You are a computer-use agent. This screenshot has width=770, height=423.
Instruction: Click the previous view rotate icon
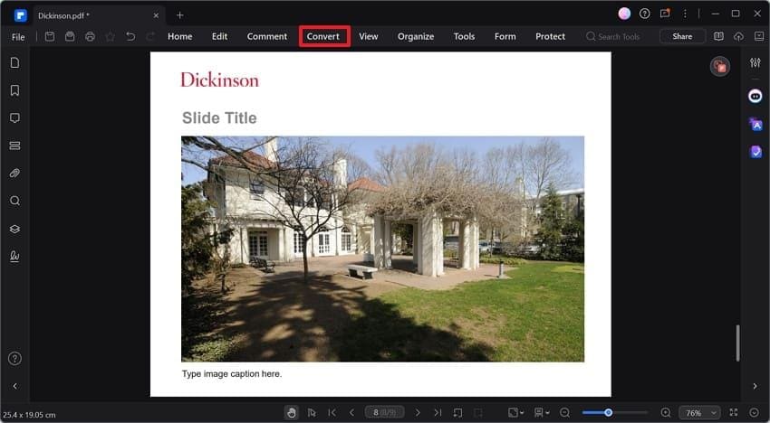457,413
